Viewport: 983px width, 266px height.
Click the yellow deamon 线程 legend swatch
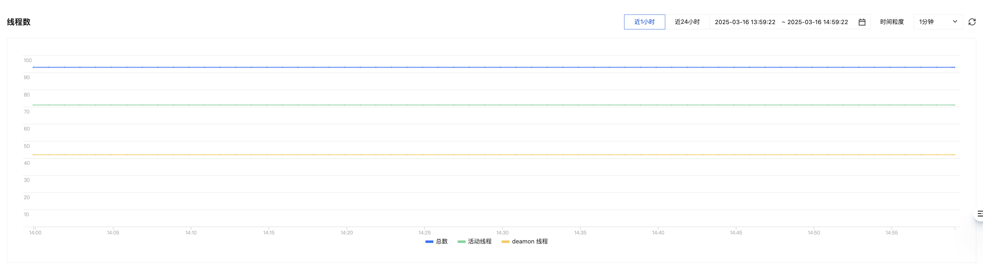(505, 242)
